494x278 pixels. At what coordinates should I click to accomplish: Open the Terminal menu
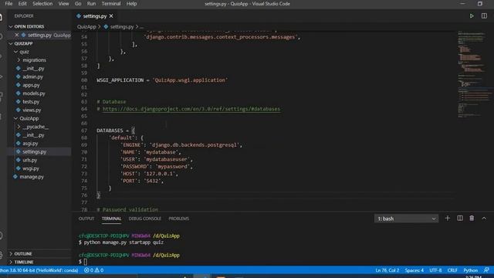pos(111,4)
